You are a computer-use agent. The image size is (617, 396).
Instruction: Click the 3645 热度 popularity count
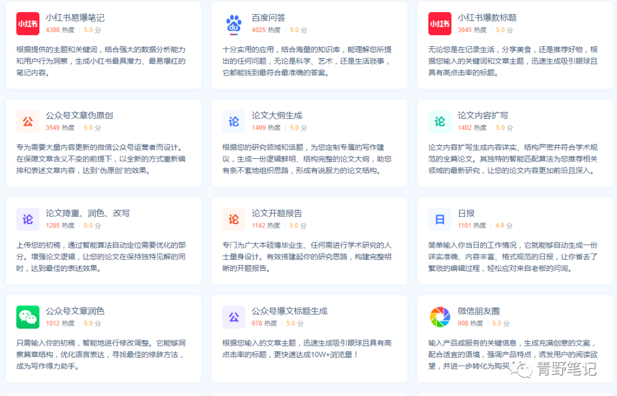[472, 30]
